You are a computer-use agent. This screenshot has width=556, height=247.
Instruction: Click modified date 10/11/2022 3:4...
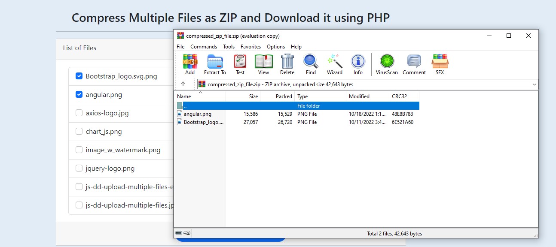(x=366, y=122)
